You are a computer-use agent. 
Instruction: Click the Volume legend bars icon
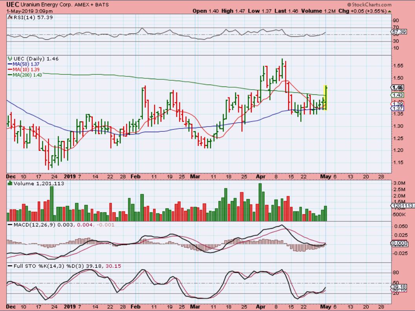click(x=10, y=184)
